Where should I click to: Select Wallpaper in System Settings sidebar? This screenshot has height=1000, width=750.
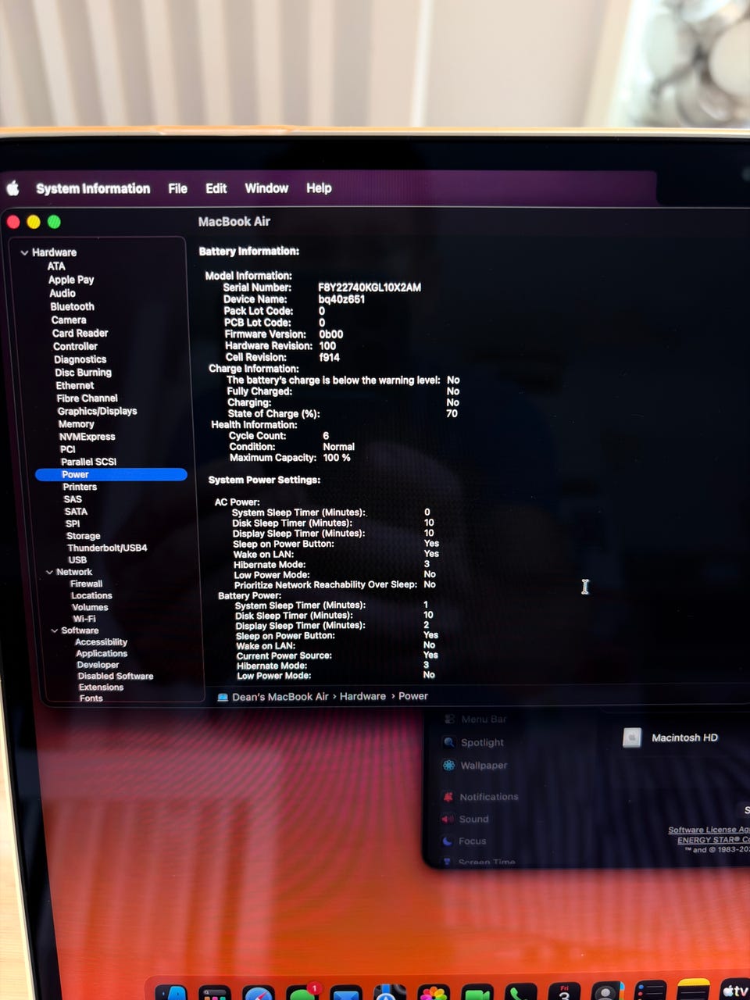tap(484, 766)
